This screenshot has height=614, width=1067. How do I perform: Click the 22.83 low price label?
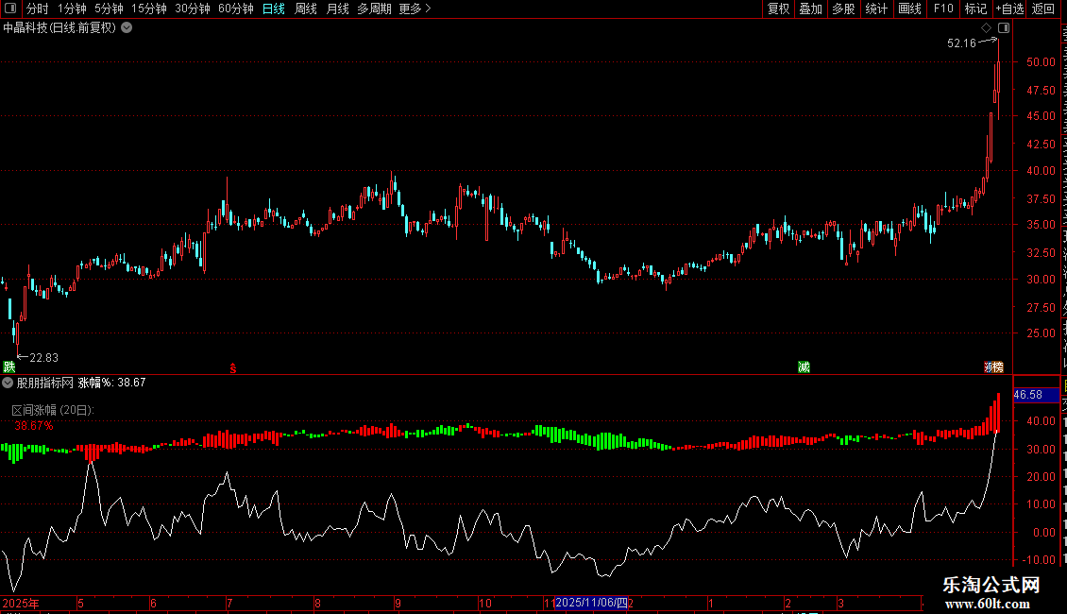tap(43, 358)
